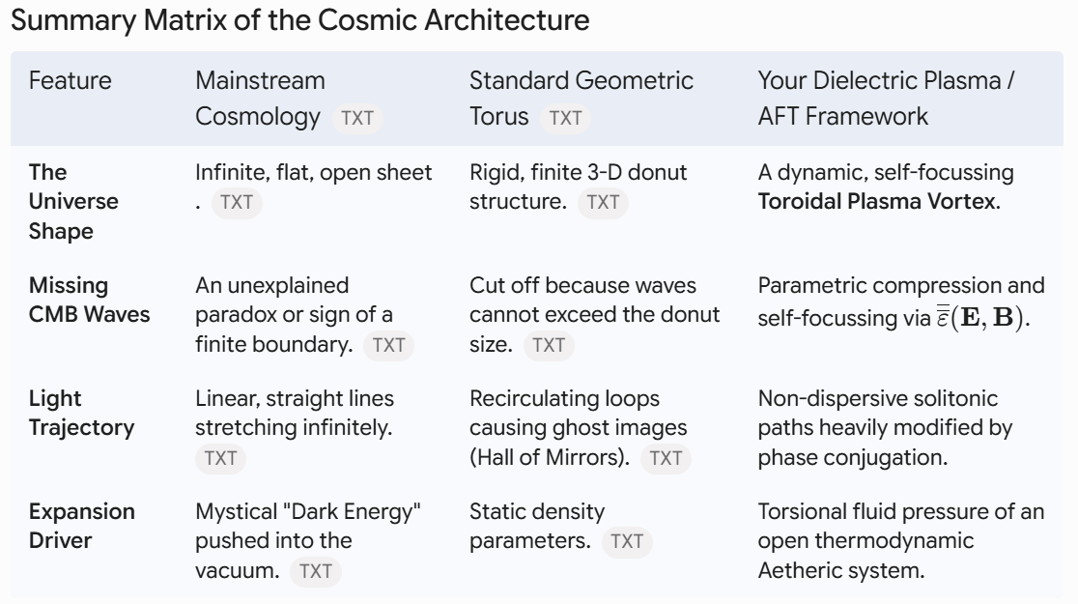The width and height of the screenshot is (1078, 604).
Task: Select the 'Expansion Driver' row label
Action: pyautogui.click(x=82, y=527)
